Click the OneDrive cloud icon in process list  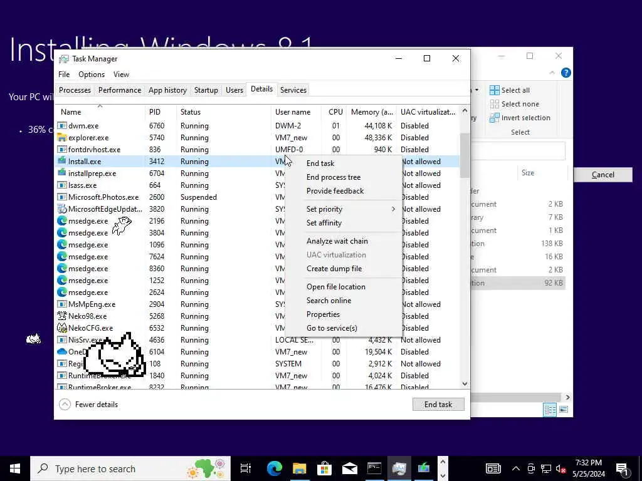(62, 351)
